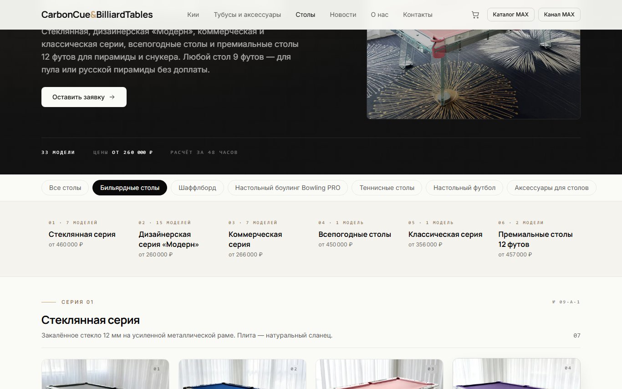Select the Теннисные столы filter
Image resolution: width=622 pixels, height=389 pixels.
click(387, 188)
